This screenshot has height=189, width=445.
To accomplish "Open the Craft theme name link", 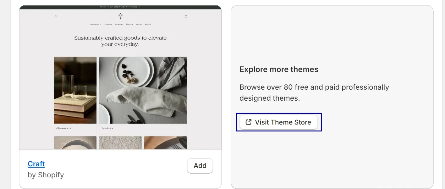I will 36,164.
